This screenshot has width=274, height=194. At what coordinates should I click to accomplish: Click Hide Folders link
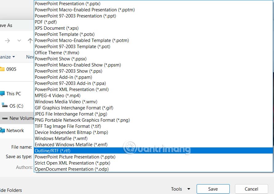coord(11,190)
